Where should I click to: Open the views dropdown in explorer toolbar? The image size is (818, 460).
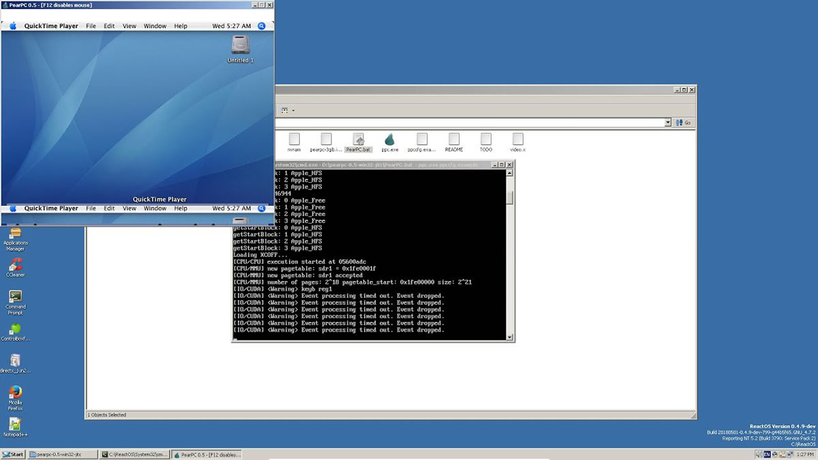293,110
